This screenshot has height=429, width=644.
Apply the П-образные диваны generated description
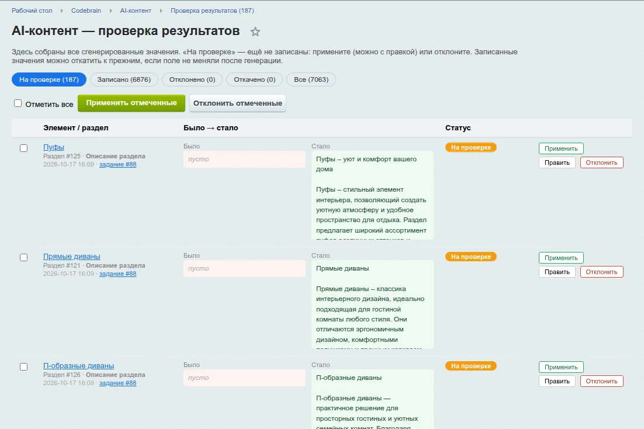[x=561, y=367]
